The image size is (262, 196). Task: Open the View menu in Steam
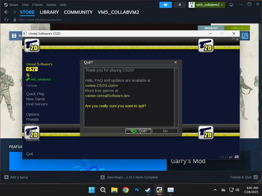pyautogui.click(x=25, y=5)
